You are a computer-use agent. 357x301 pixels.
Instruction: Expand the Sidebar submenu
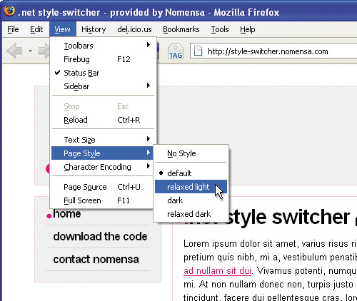103,86
